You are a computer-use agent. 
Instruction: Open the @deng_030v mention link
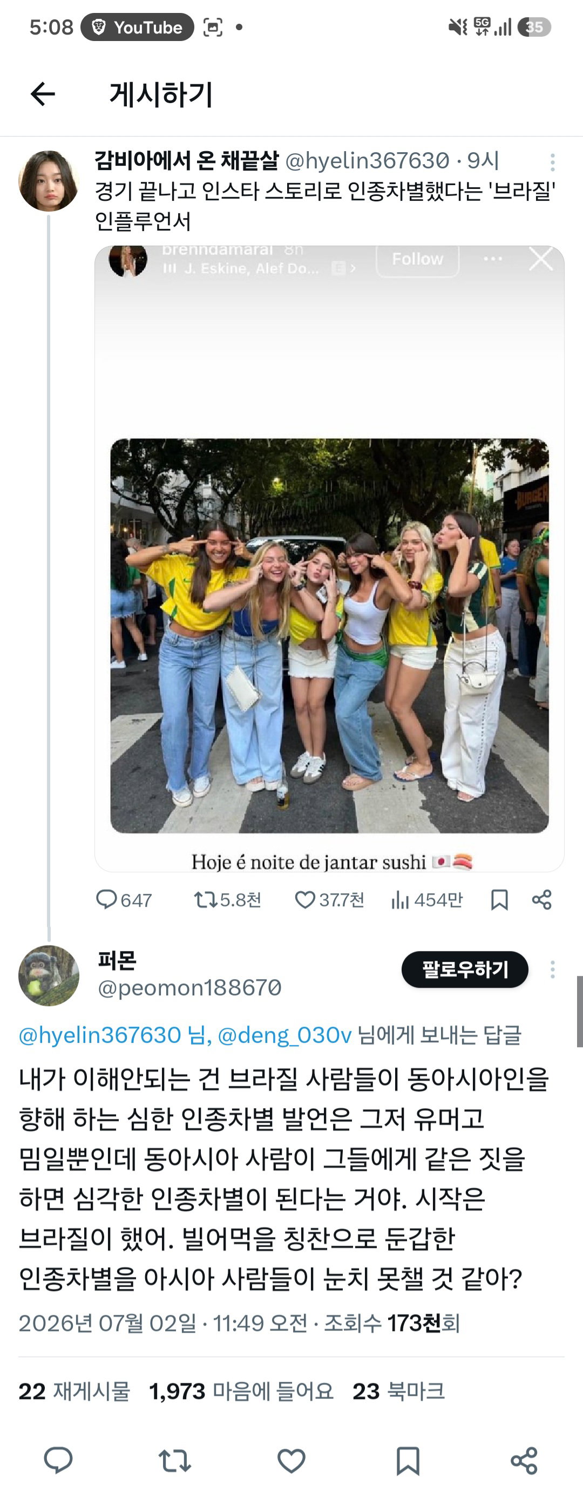pyautogui.click(x=284, y=1035)
